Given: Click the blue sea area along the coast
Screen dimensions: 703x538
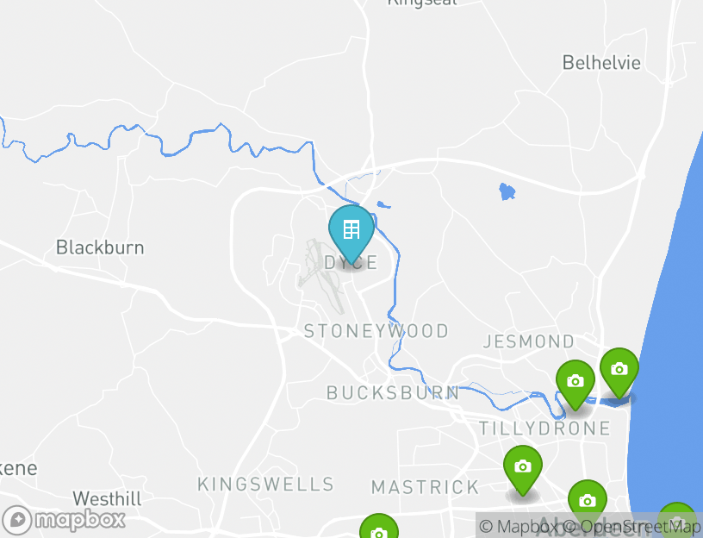Looking at the screenshot, I should click(668, 359).
